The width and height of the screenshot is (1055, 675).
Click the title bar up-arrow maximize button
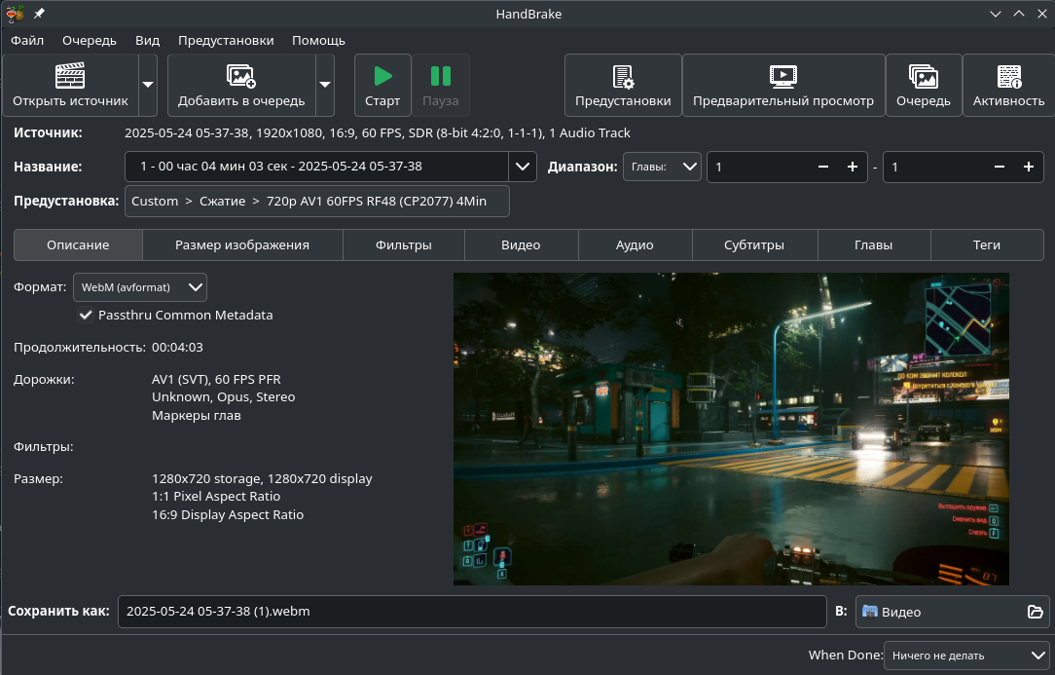point(1019,14)
